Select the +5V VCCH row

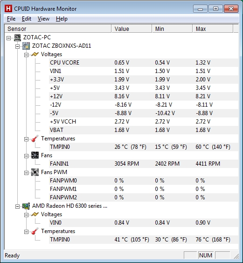pos(144,121)
